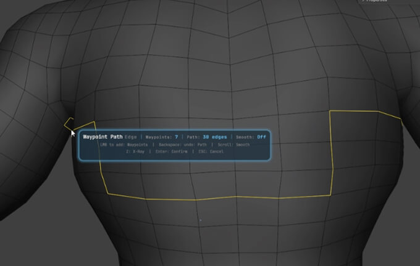Click the Waypoints count value 7
420x266 pixels.
176,137
